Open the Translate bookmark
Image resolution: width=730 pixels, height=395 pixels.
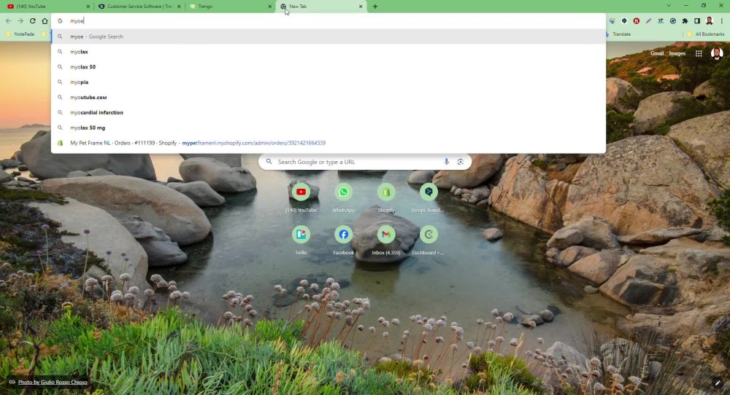[x=618, y=34]
